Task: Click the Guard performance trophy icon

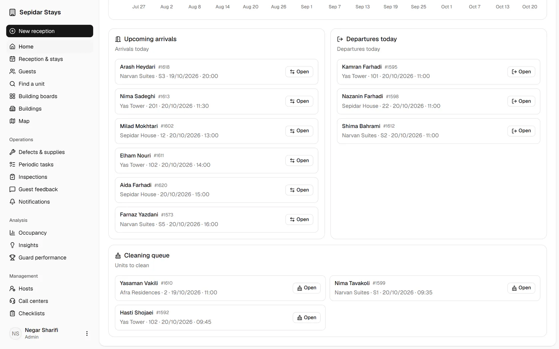Action: [x=12, y=258]
